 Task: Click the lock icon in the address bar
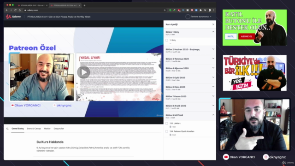(x=25, y=10)
